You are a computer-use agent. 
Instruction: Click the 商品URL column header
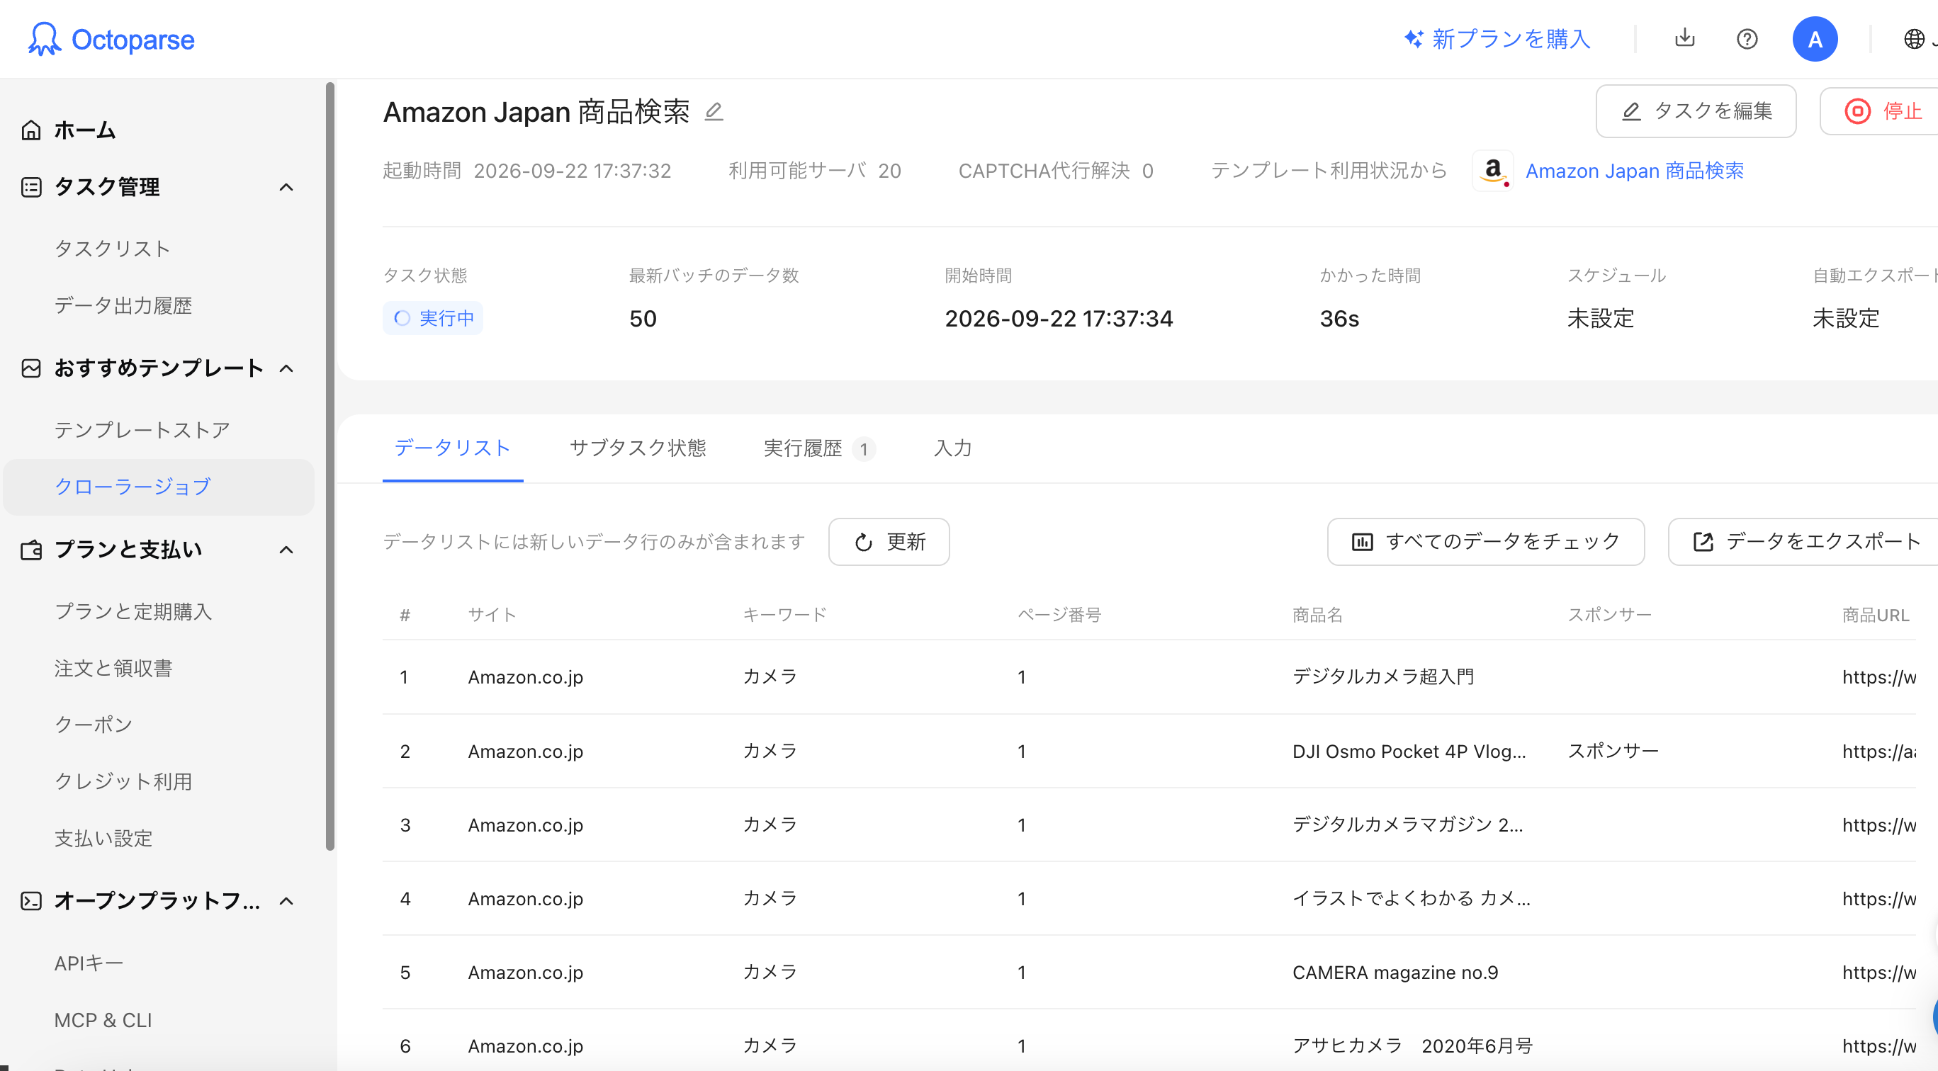click(x=1876, y=614)
